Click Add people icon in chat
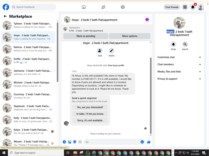209x156 pixels. [100, 51]
